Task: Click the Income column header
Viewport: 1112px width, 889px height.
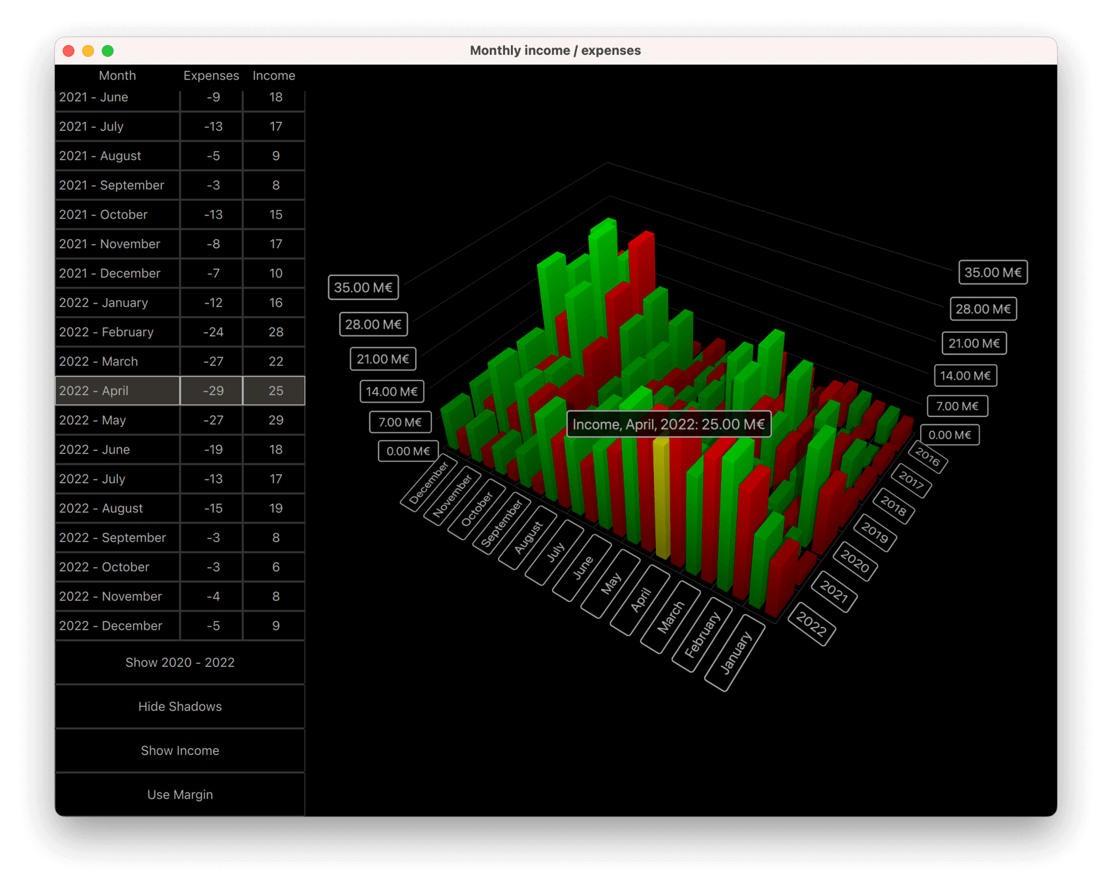Action: point(273,76)
